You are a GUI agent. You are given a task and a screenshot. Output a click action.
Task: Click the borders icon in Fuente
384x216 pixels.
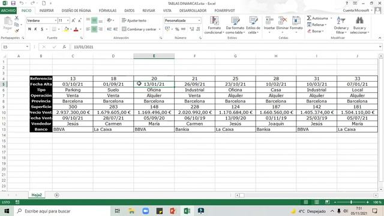54,29
